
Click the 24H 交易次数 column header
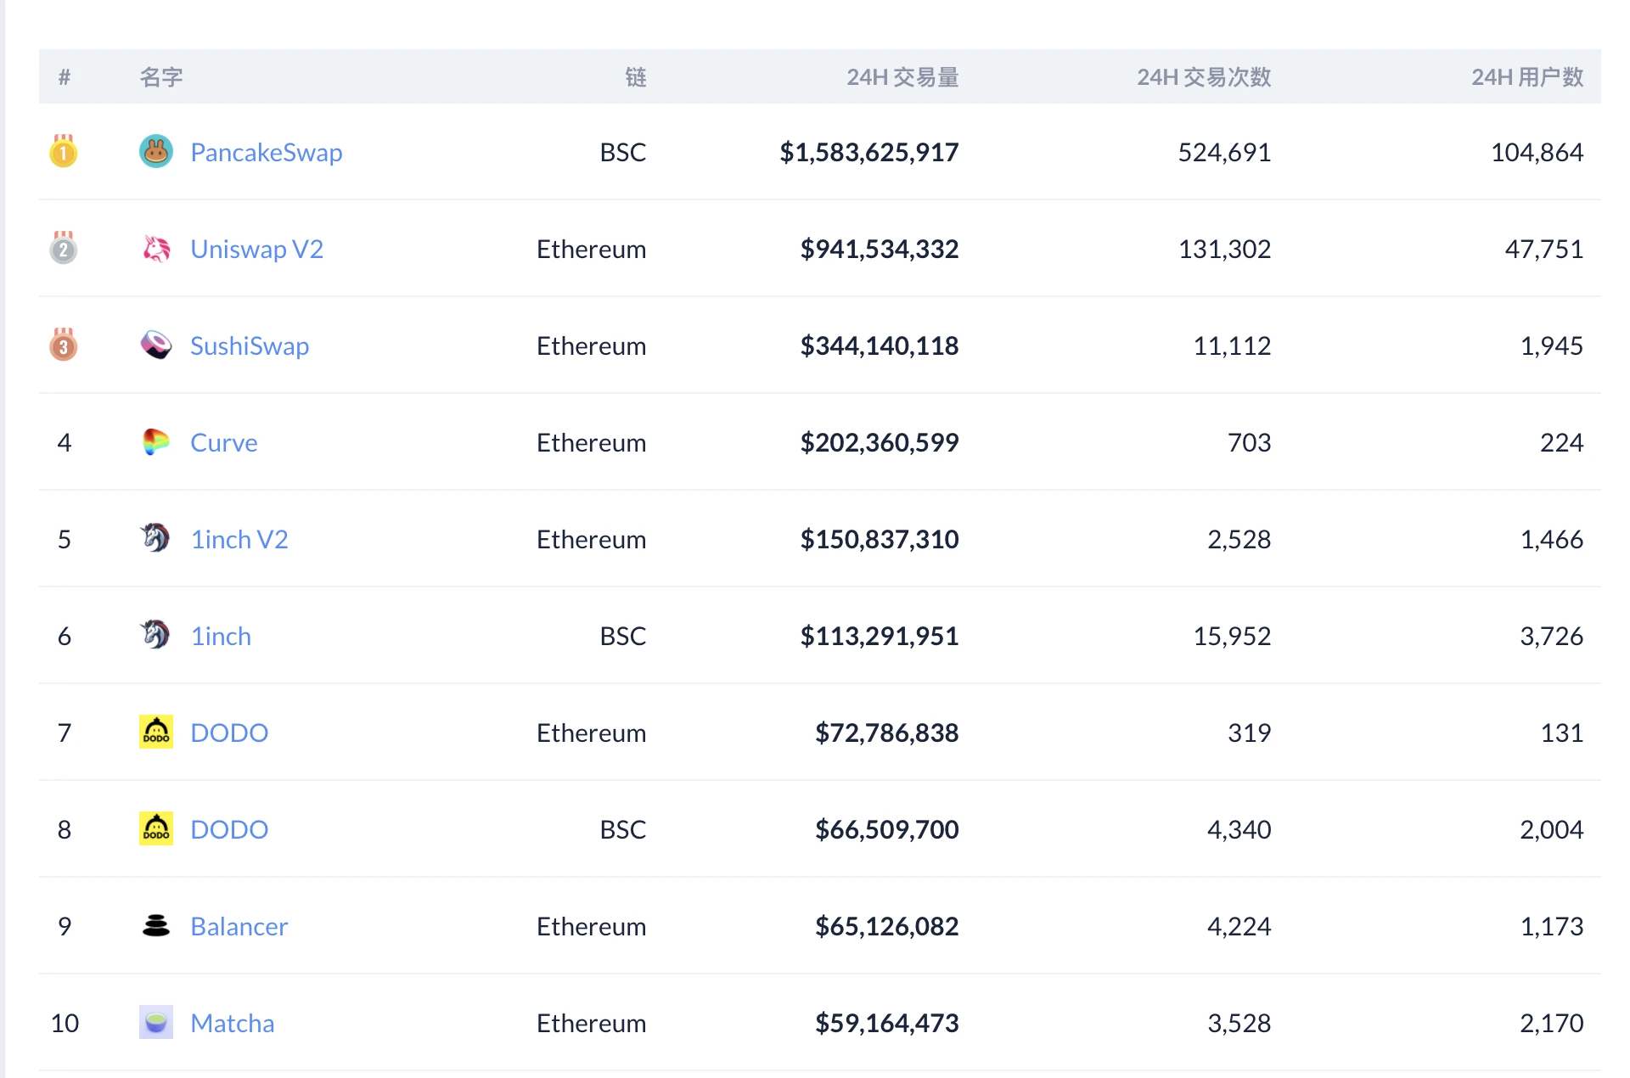tap(1204, 77)
